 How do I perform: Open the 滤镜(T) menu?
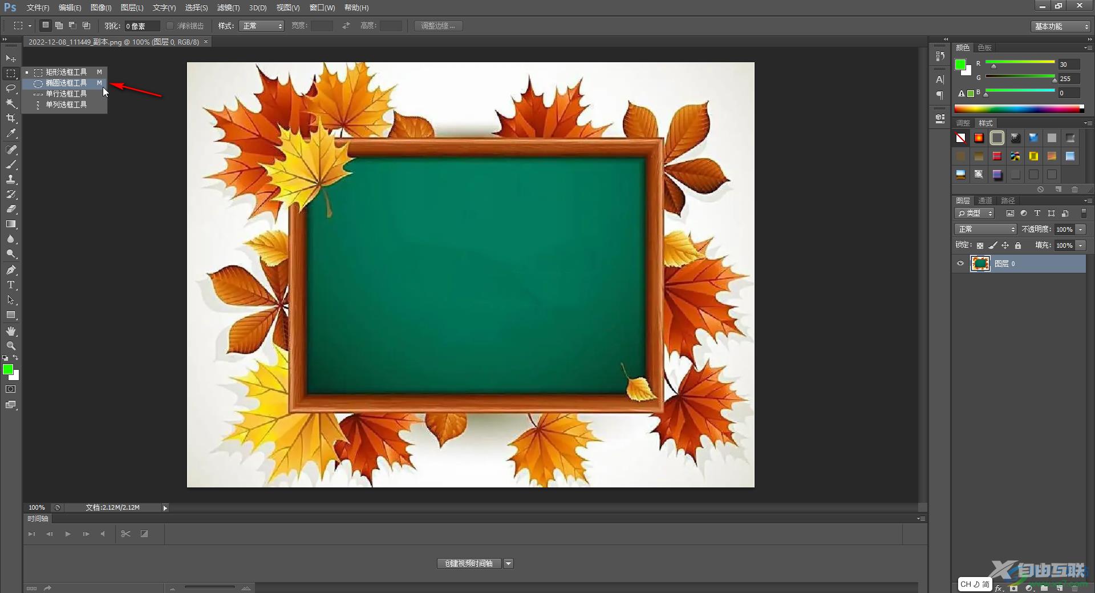228,7
